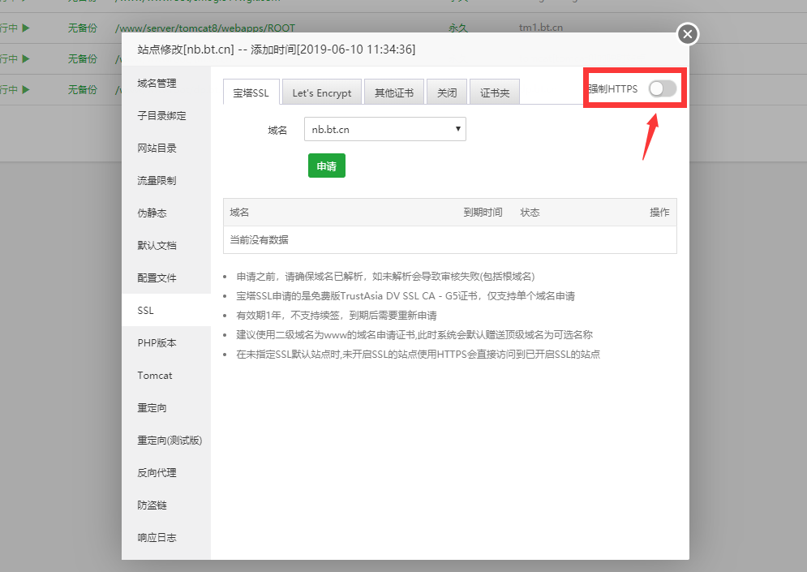Open the Tomcat settings section
Screen dimensions: 807x572
coord(155,376)
